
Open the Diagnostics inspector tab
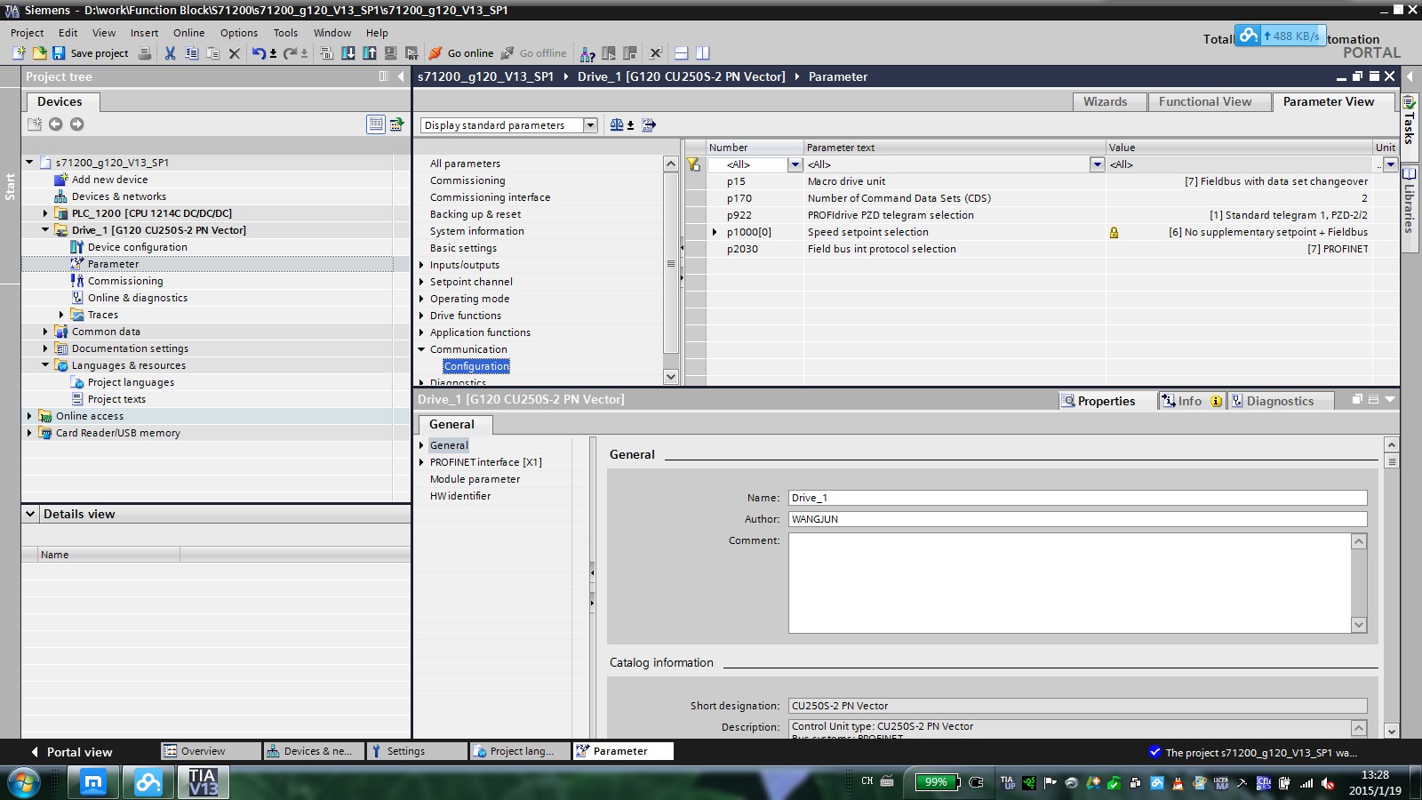click(1280, 401)
